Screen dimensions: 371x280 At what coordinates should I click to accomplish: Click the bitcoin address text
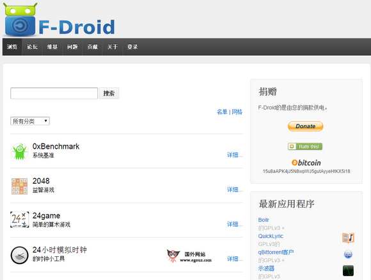click(x=306, y=171)
